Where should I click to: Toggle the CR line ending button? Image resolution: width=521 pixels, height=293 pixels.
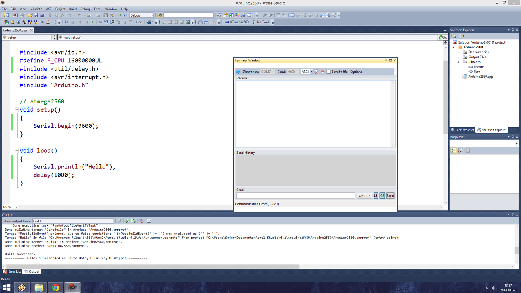tap(382, 196)
